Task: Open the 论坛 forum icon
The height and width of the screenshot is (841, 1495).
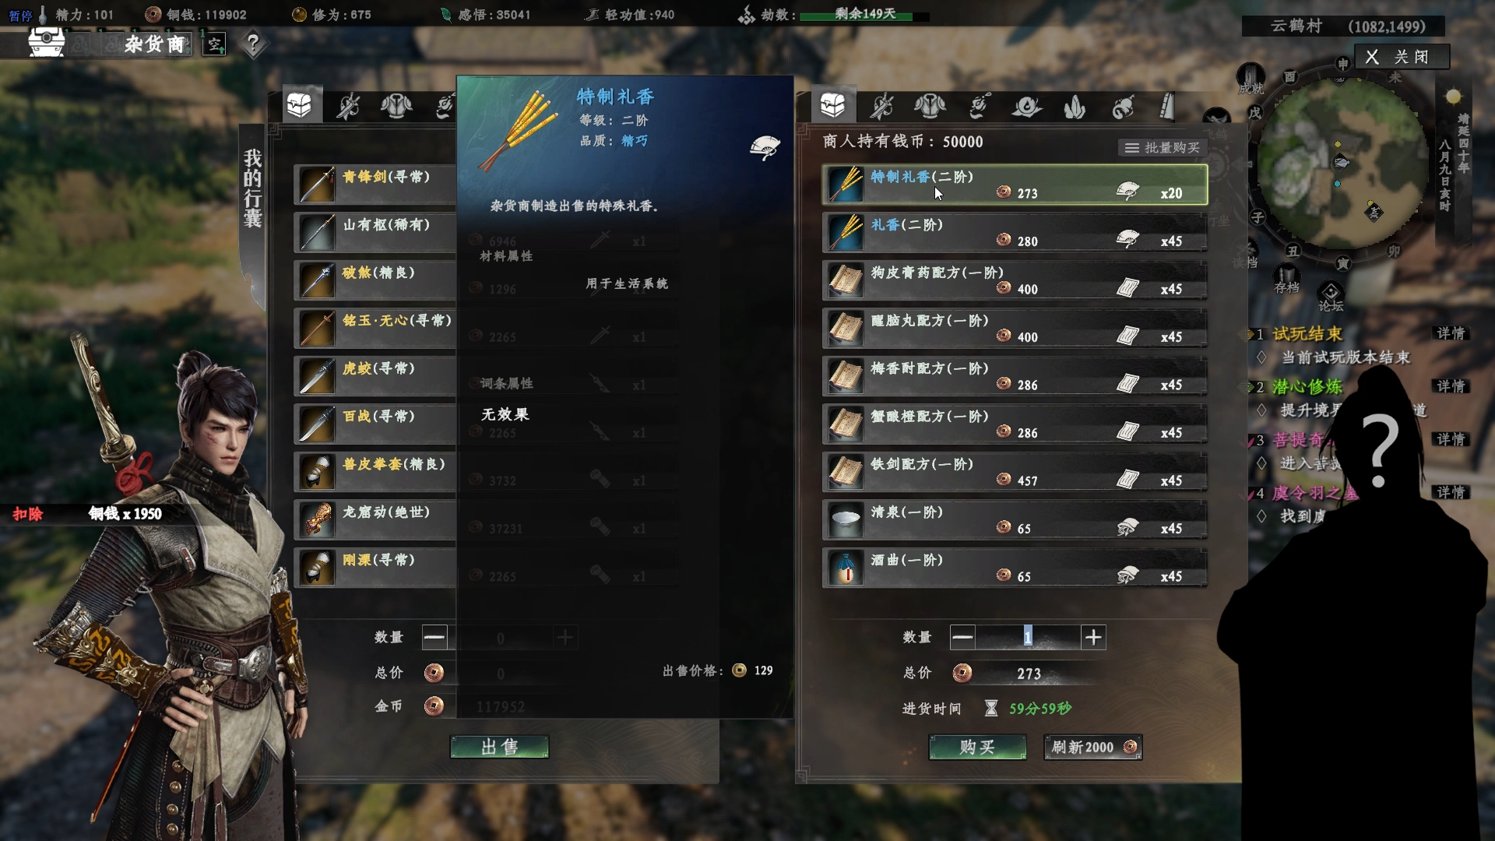Action: [1331, 297]
